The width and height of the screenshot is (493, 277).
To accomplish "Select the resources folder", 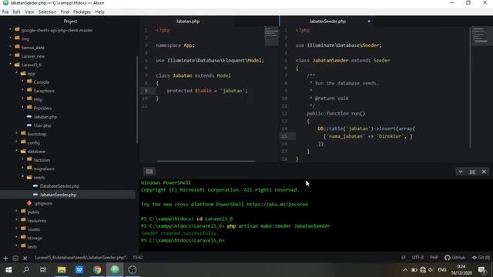I will click(36, 221).
